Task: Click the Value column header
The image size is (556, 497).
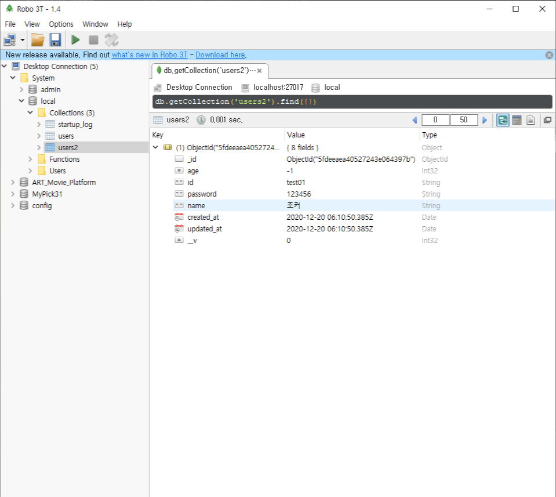Action: pos(352,135)
